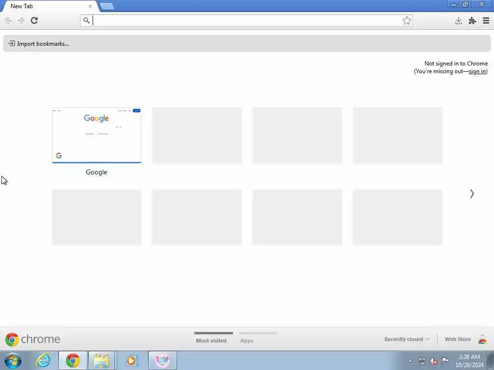Switch to the Most visited section

(x=211, y=341)
